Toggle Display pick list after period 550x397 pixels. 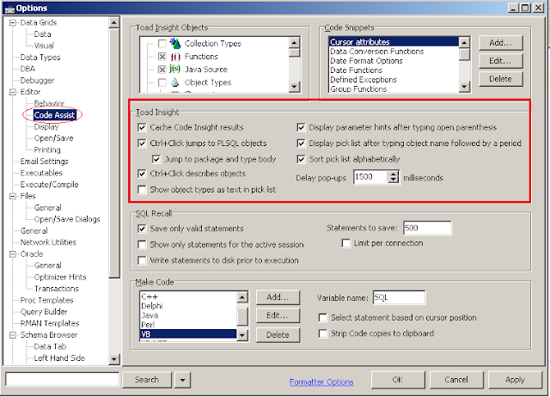click(x=301, y=144)
